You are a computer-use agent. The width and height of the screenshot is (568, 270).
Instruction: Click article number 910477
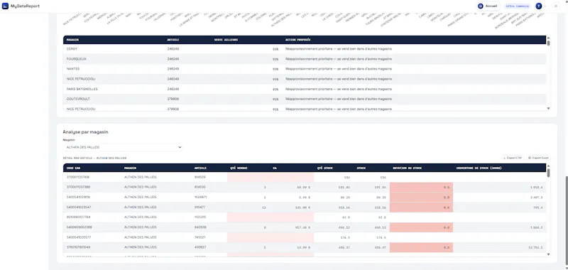click(x=200, y=207)
